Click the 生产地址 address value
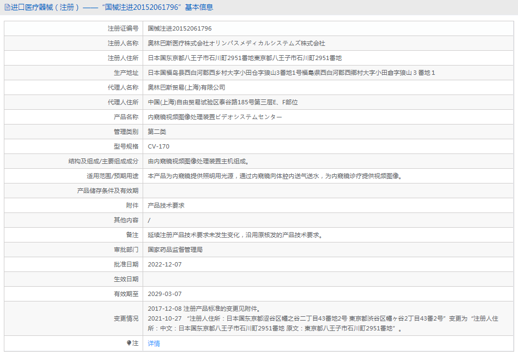The height and width of the screenshot is (355, 518). (x=291, y=73)
